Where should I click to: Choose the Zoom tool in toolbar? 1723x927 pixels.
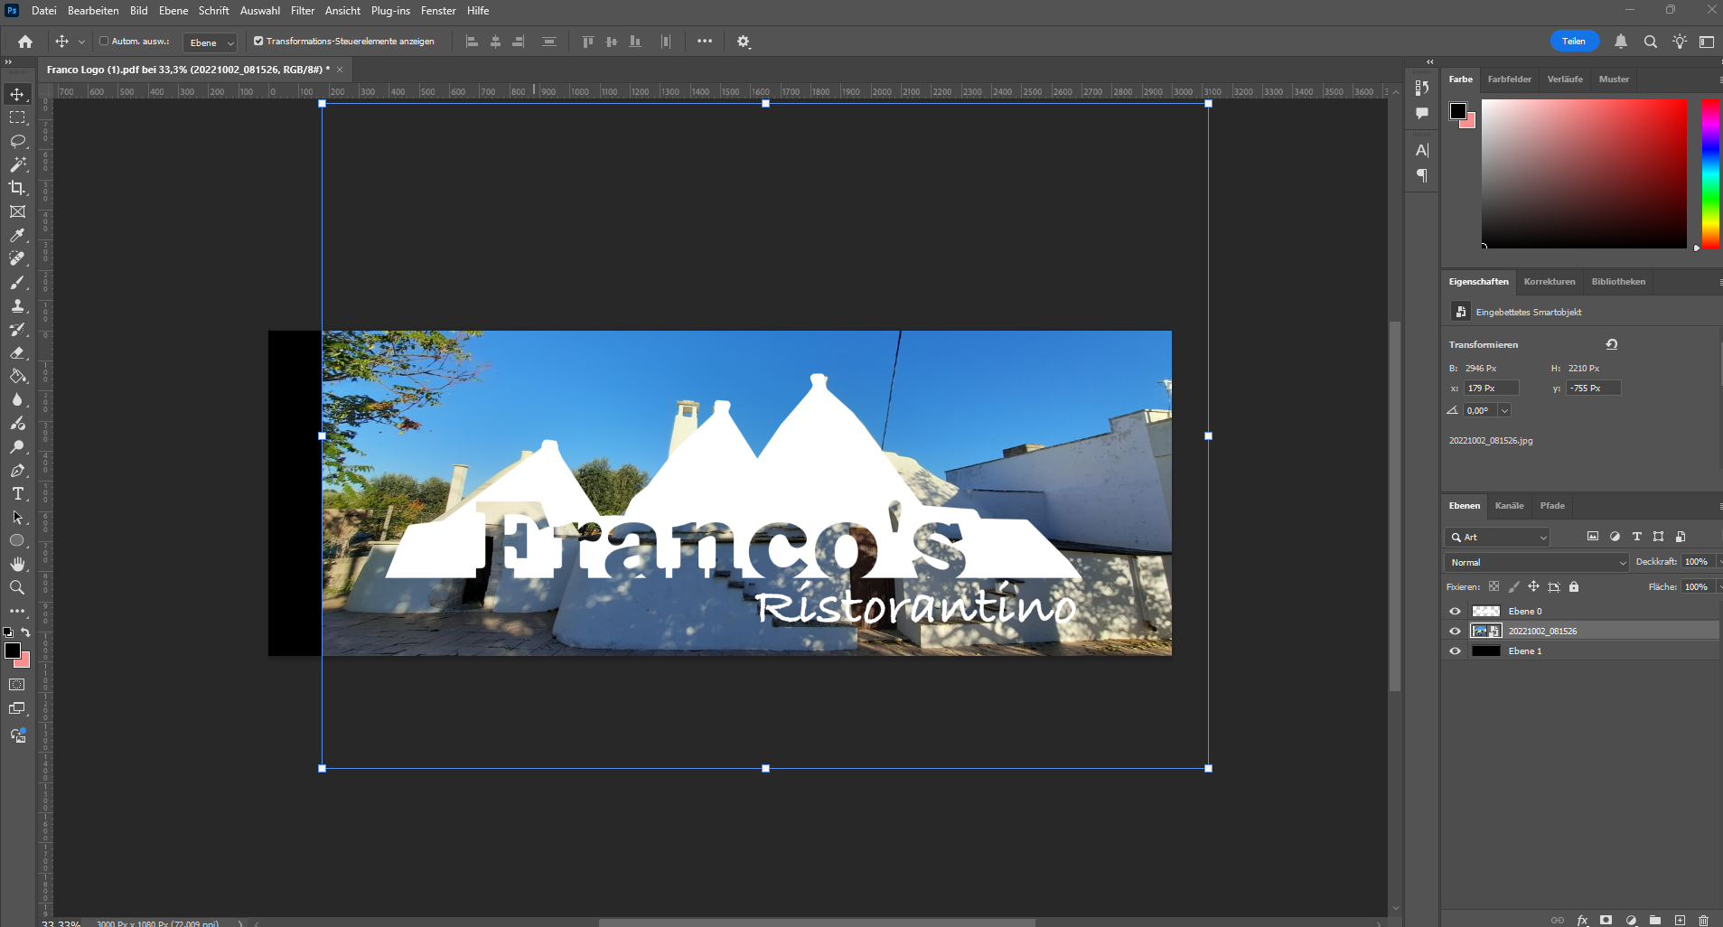[17, 587]
